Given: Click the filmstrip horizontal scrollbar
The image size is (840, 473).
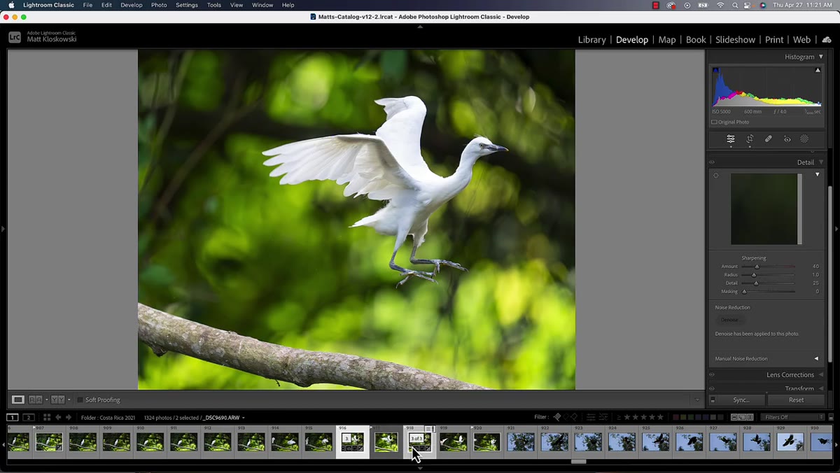Looking at the screenshot, I should [x=578, y=461].
